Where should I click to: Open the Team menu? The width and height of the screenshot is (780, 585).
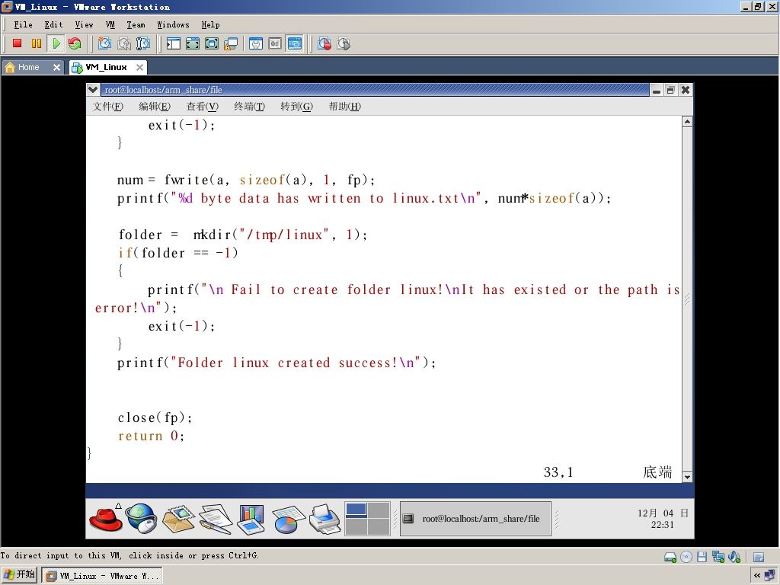click(x=136, y=24)
